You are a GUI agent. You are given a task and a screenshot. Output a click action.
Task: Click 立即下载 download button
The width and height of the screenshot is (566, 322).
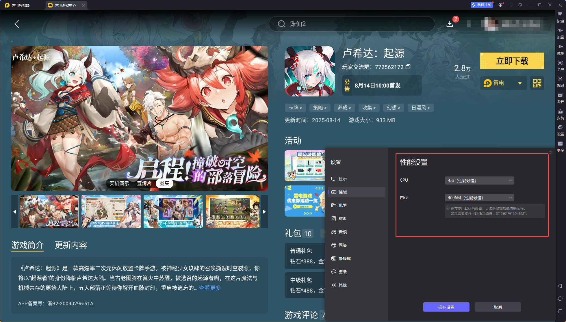point(512,61)
